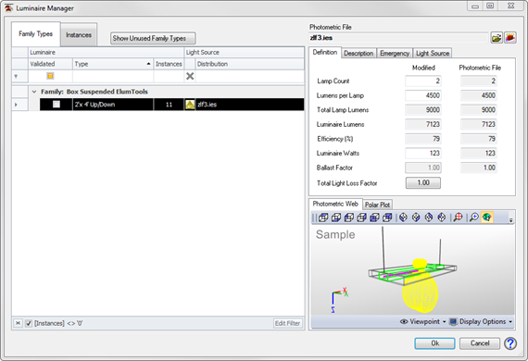Click the Total Light Loss Factor 1.00 button
The width and height of the screenshot is (528, 361).
[x=423, y=182]
